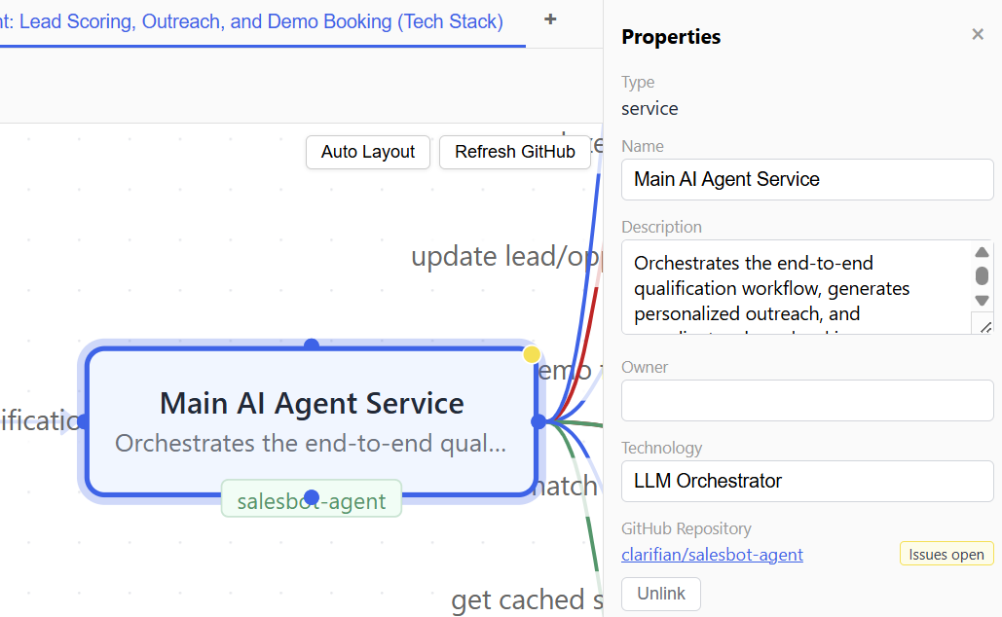Click the yellow handle on the node corner

click(532, 354)
